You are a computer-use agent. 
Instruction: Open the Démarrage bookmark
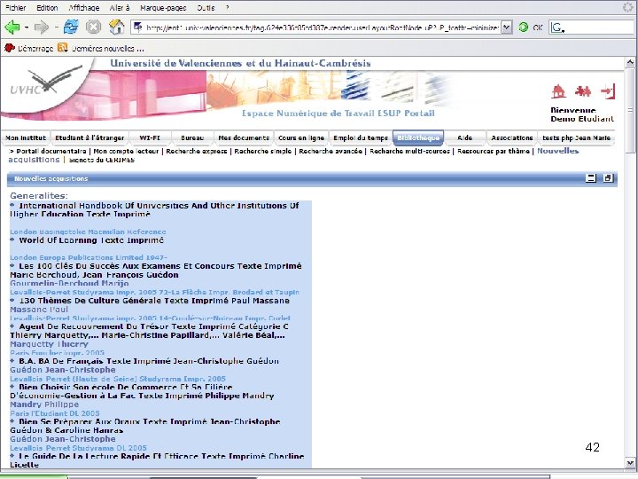point(29,48)
